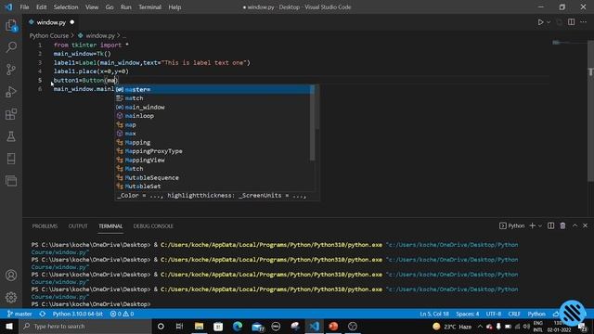Switch to the Problems panel tab
This screenshot has width=594, height=334.
[x=45, y=226]
